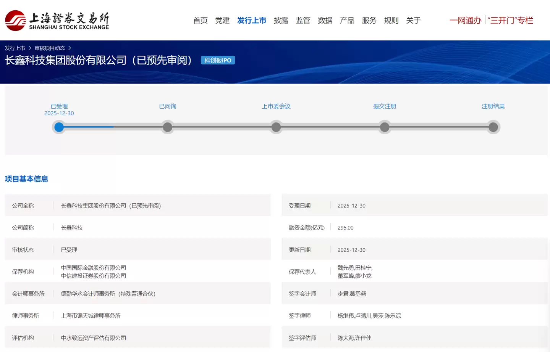550x352 pixels.
Task: Open the 披露 menu
Action: pyautogui.click(x=281, y=20)
